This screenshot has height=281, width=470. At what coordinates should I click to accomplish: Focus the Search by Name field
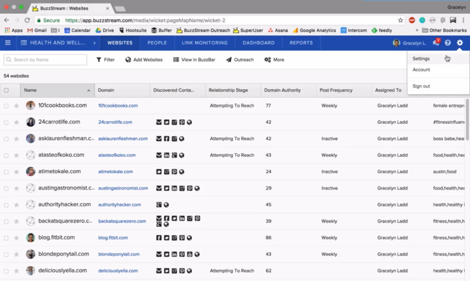pos(45,60)
